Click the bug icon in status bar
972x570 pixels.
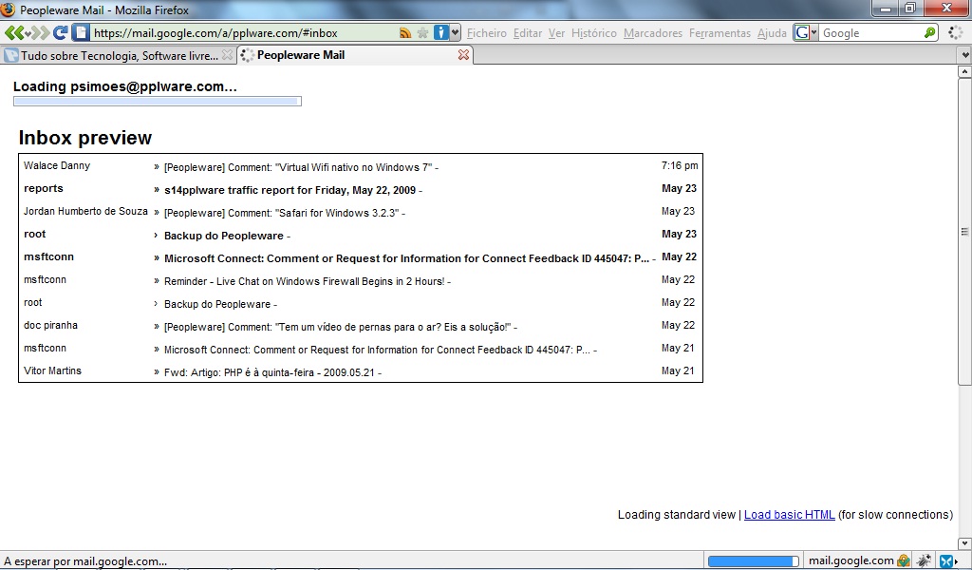point(924,560)
